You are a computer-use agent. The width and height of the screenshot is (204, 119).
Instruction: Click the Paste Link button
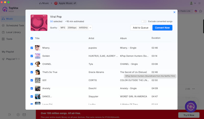click(184, 11)
